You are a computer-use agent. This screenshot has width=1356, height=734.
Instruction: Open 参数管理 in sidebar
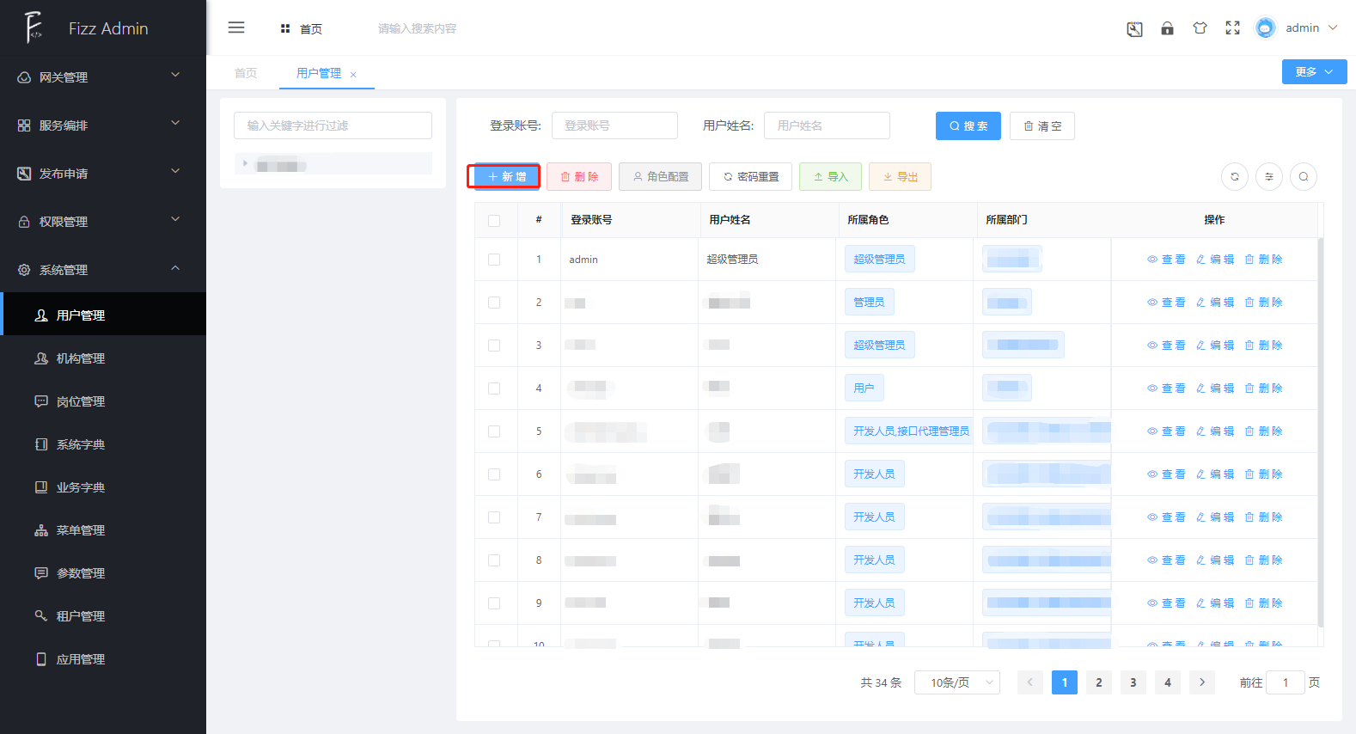pos(103,573)
